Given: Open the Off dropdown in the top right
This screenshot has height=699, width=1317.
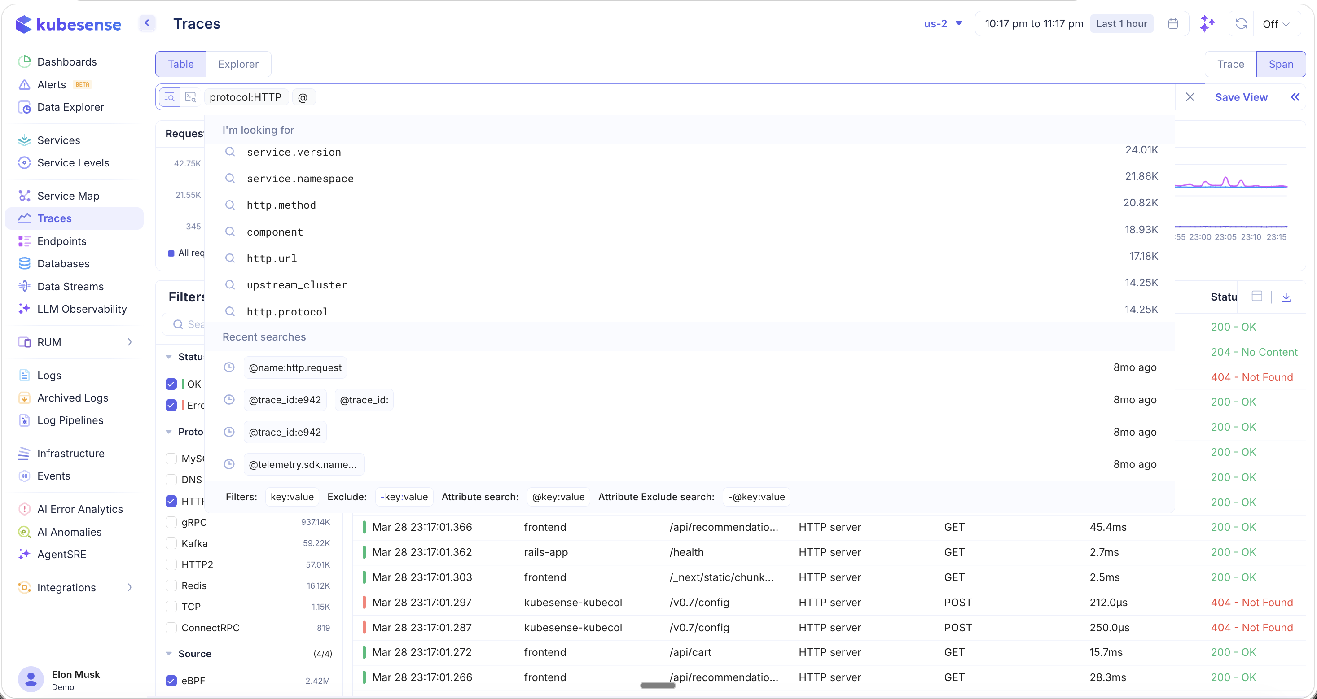Looking at the screenshot, I should [x=1276, y=23].
